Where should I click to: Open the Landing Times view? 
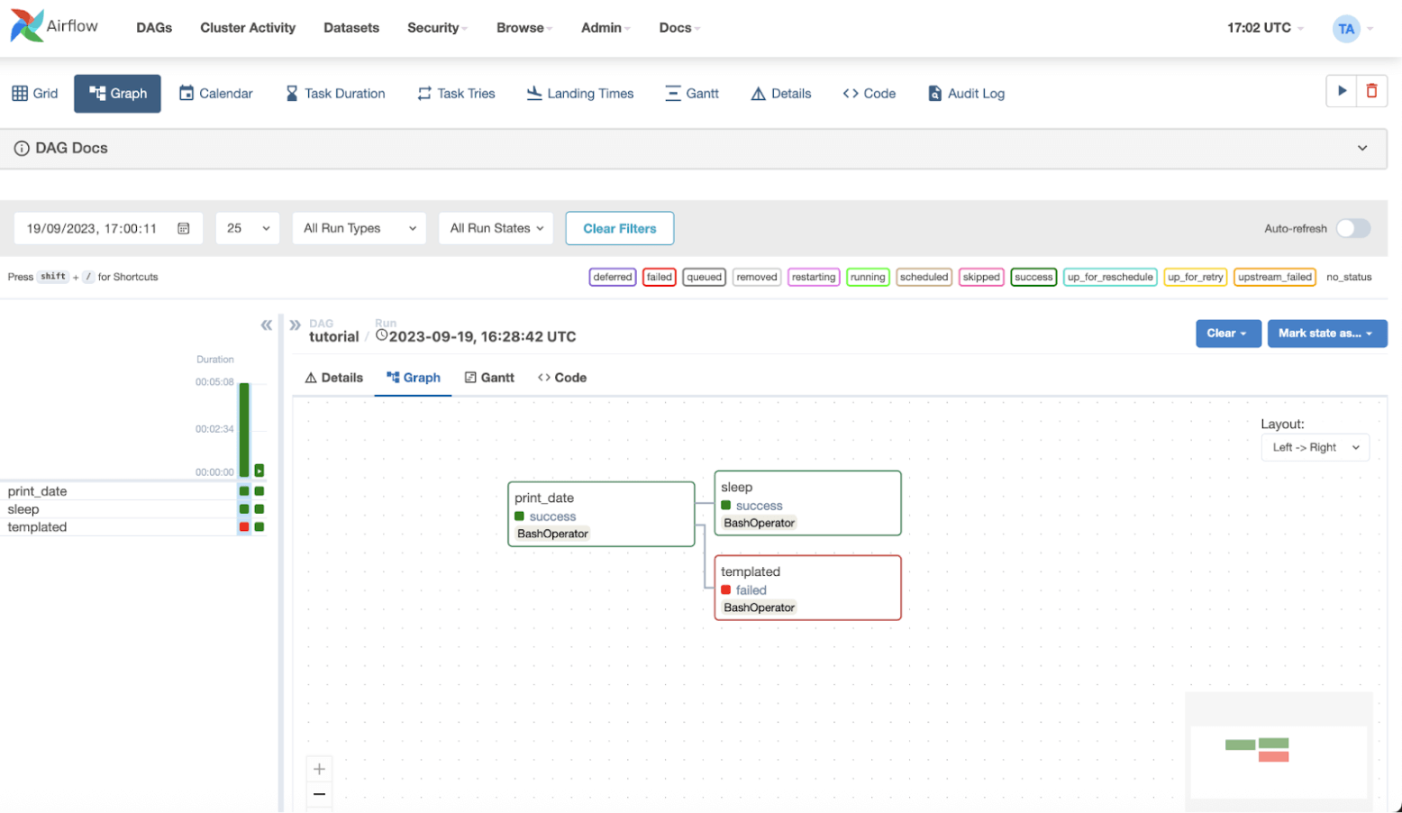pos(579,93)
